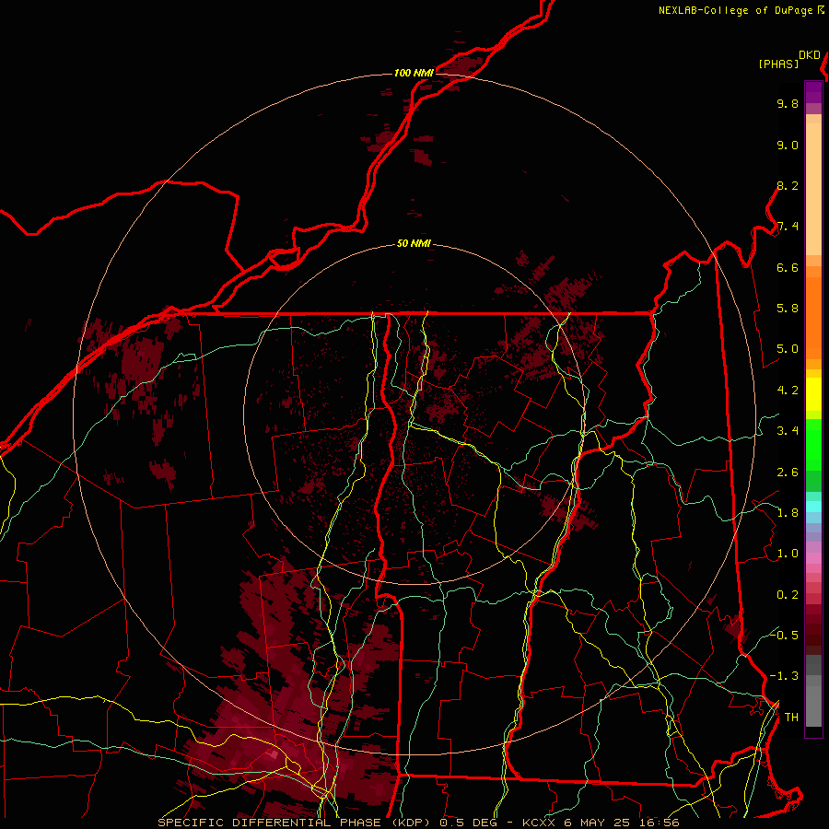Select the light peach band on the color scale
Screen dimensions: 829x829
[x=813, y=189]
